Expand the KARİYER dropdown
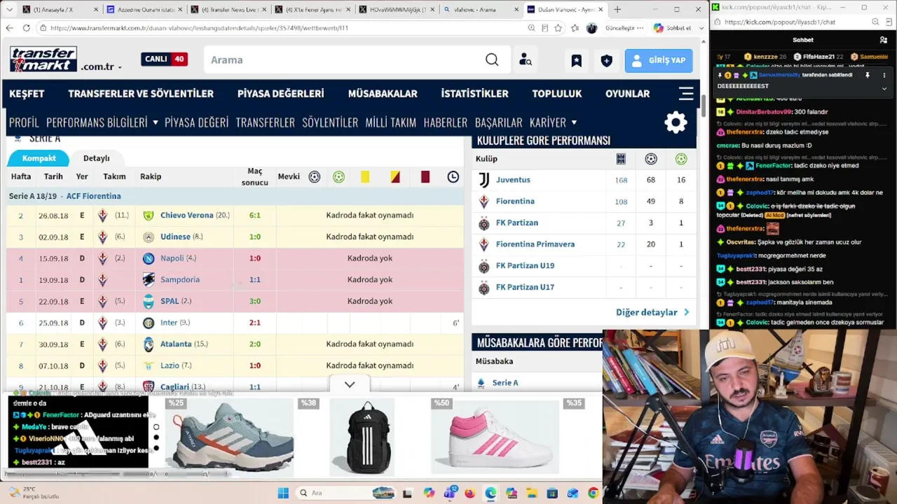This screenshot has height=504, width=897. point(553,122)
